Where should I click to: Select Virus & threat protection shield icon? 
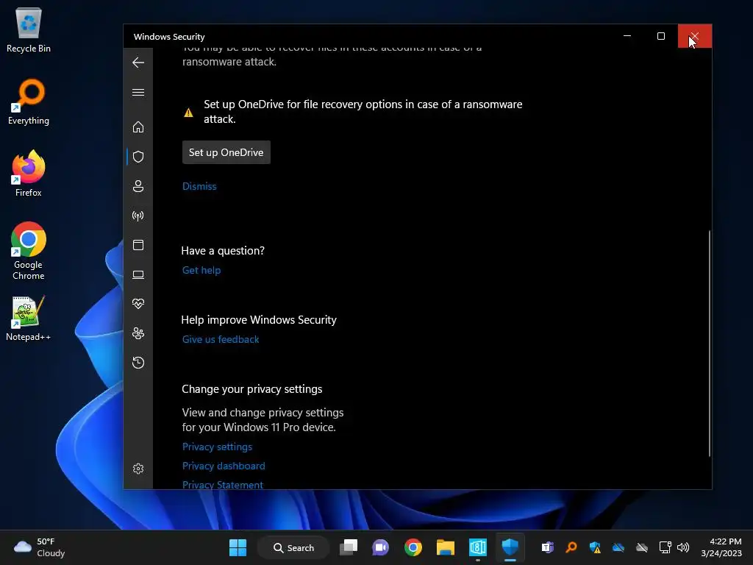tap(138, 157)
